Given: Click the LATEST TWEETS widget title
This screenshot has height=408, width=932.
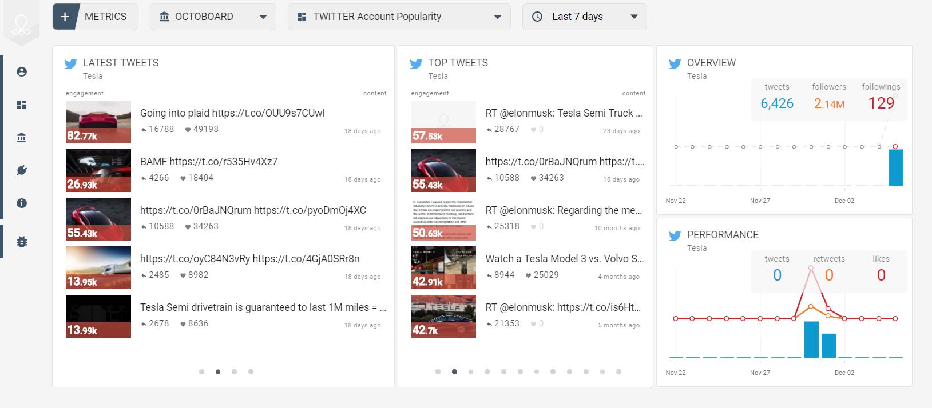Looking at the screenshot, I should [x=121, y=63].
